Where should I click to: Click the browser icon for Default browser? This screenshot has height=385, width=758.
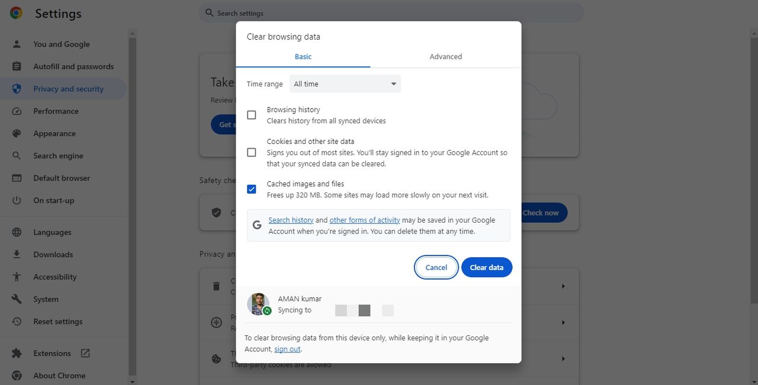(17, 178)
